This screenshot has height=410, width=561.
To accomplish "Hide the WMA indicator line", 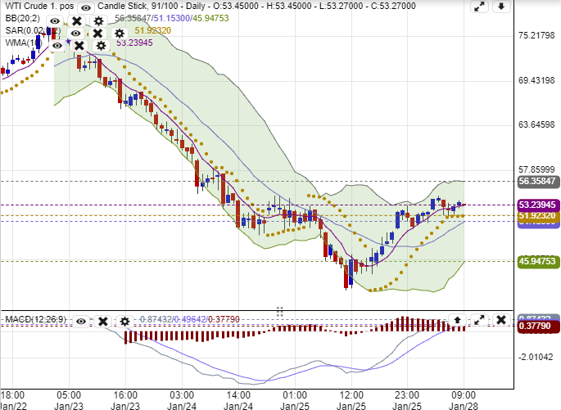I will pyautogui.click(x=57, y=46).
